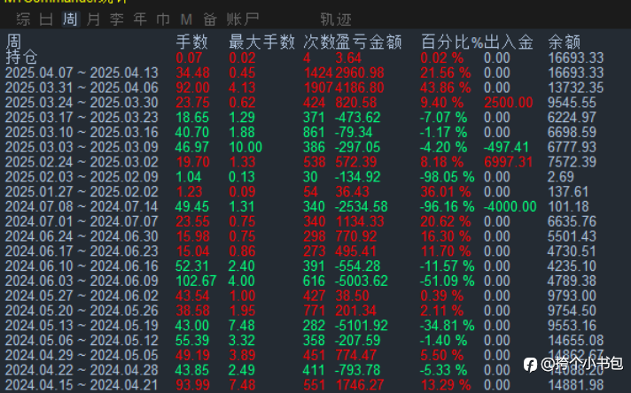Switch to the 日 daily tab
This screenshot has height=393, width=631.
click(46, 19)
